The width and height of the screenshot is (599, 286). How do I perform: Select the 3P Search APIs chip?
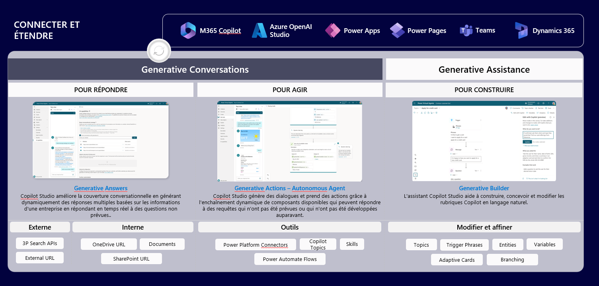coord(40,243)
